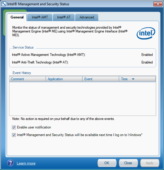
Task: Click the Intel logo
Action: point(146,33)
